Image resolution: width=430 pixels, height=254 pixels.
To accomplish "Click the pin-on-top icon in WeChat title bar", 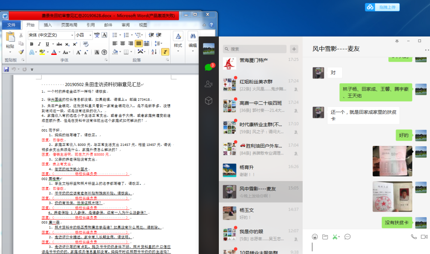I will pos(397,41).
